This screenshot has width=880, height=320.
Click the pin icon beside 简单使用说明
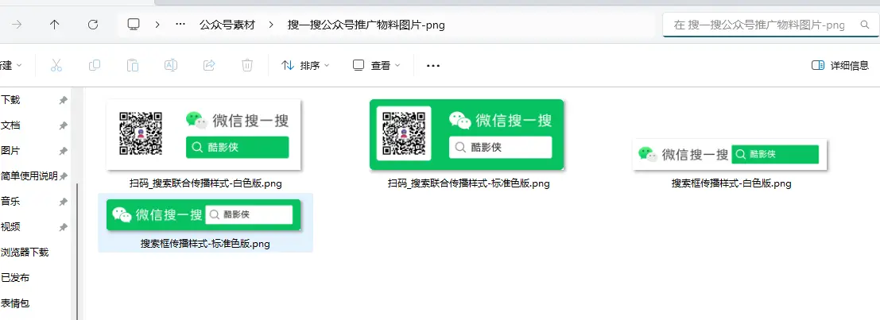[64, 176]
